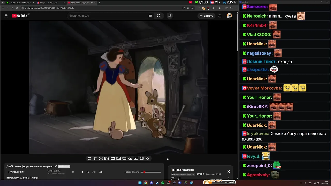331x186 pixels.
Task: Click the rectangle resize icon in player toolbar
Action: coord(118,158)
